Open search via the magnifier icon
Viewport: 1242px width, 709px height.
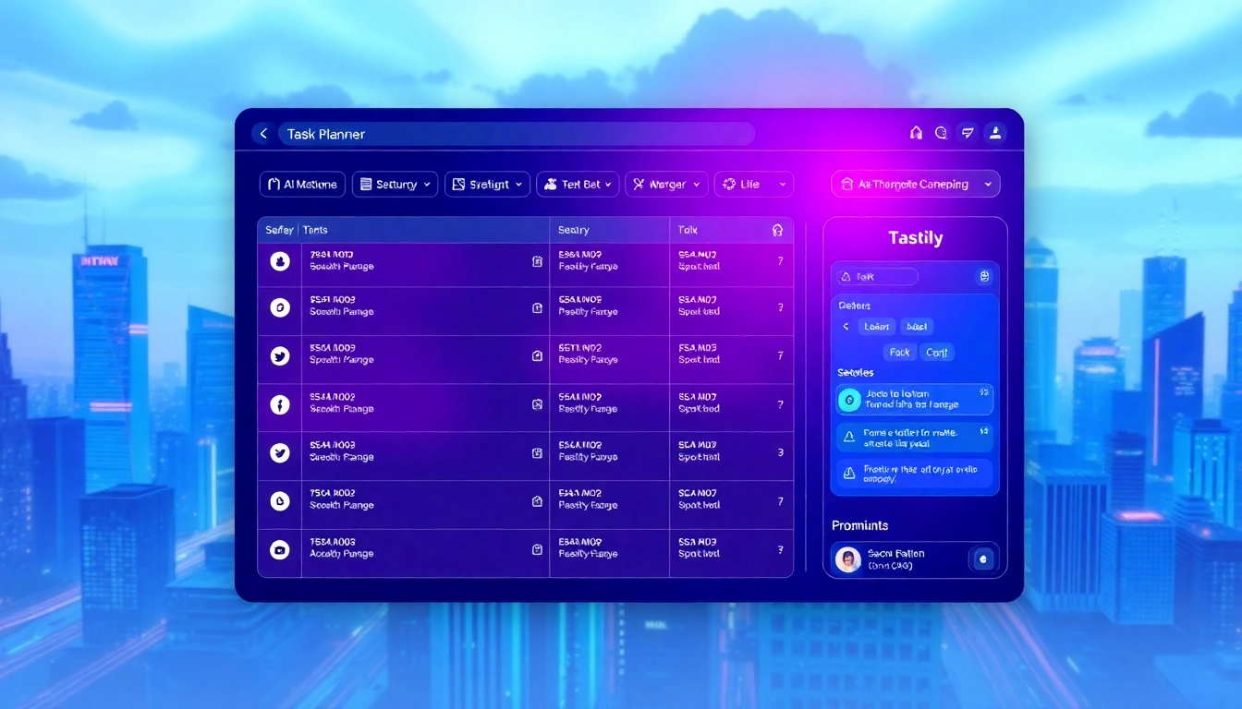click(x=942, y=132)
